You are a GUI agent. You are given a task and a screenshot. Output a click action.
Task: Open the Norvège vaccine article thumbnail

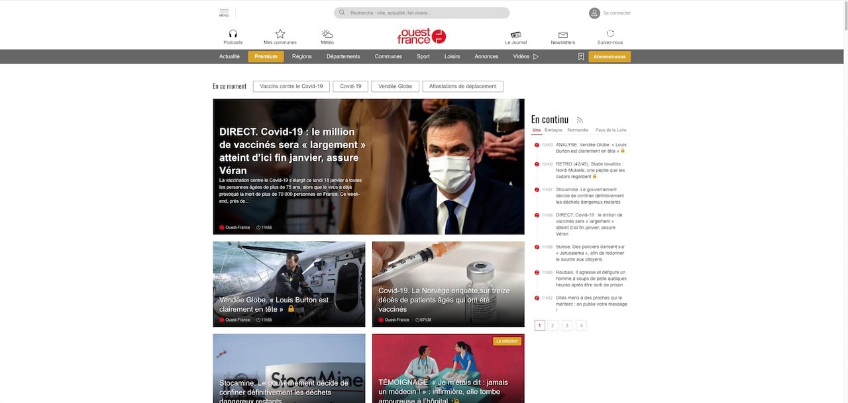tap(448, 284)
